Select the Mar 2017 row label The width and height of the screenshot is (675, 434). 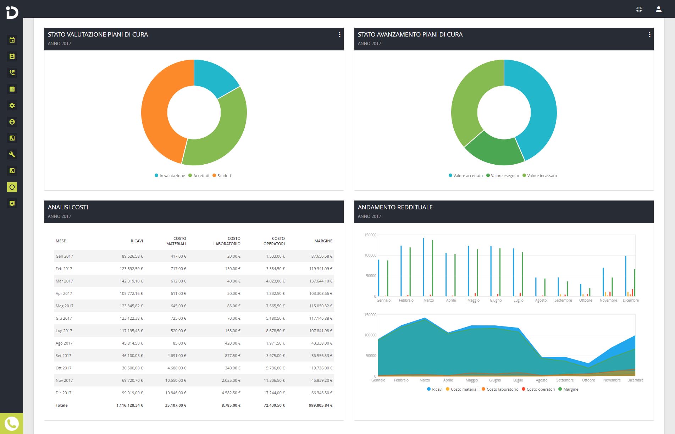click(x=64, y=281)
